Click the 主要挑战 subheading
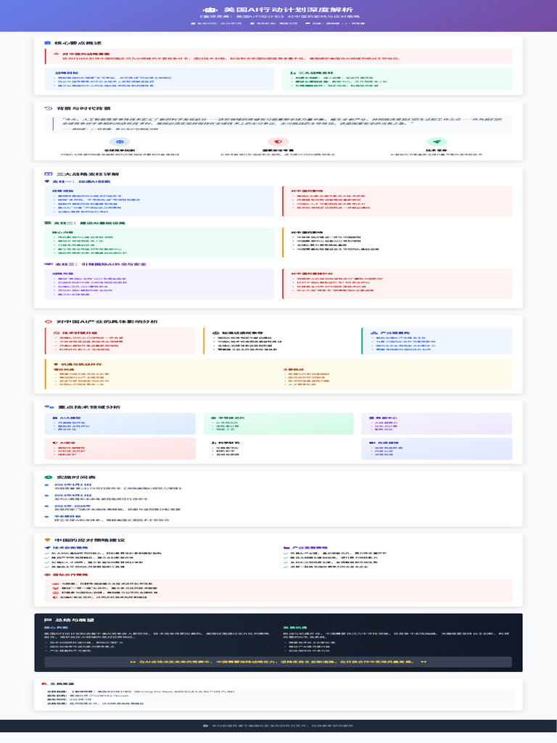The height and width of the screenshot is (743, 557). click(293, 369)
